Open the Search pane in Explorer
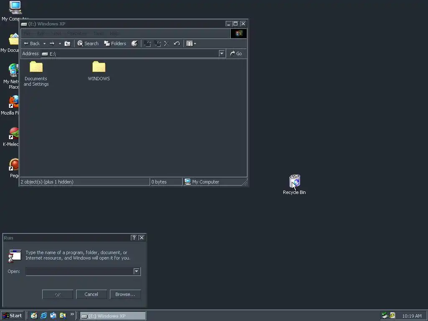The width and height of the screenshot is (428, 321). point(88,43)
